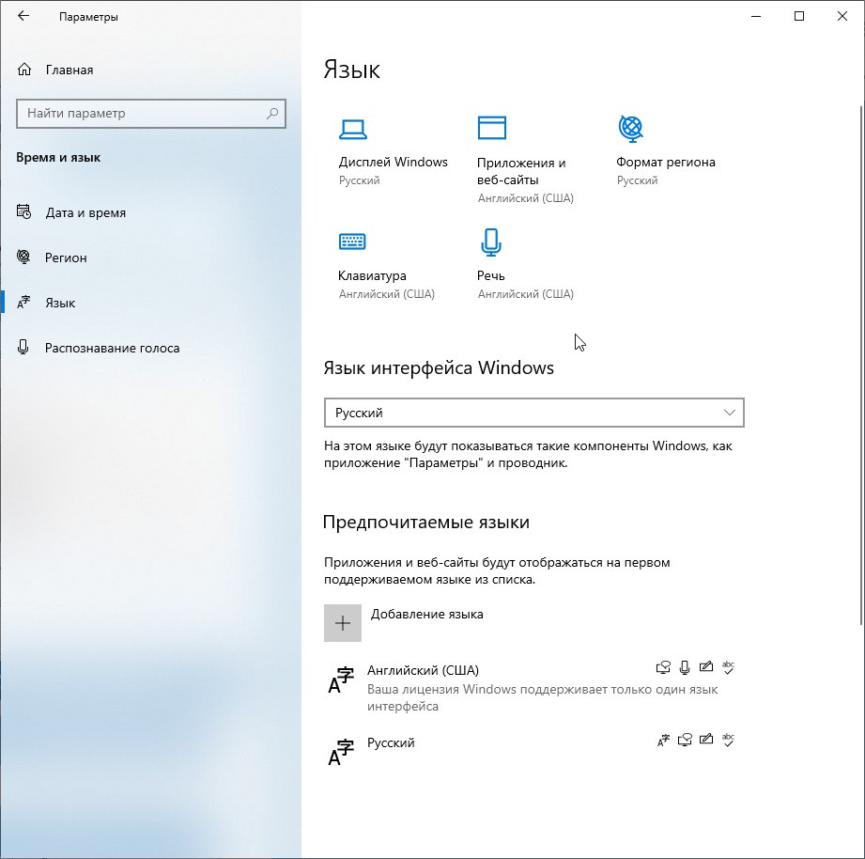The image size is (865, 859).
Task: Click the plus Добавление языка button
Action: tap(343, 623)
